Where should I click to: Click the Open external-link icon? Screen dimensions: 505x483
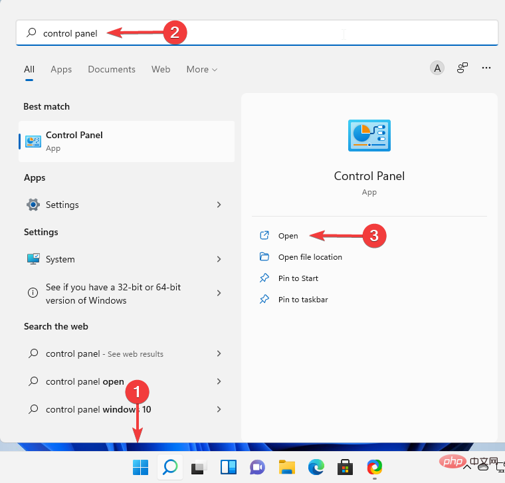point(264,235)
